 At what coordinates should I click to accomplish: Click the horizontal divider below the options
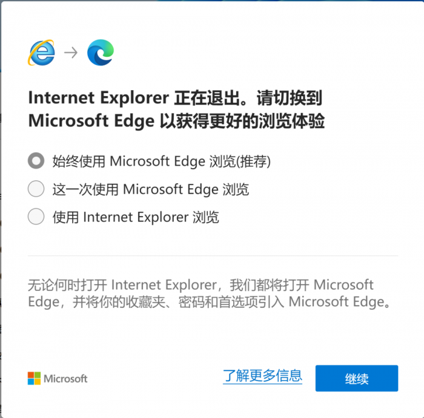pos(213,255)
